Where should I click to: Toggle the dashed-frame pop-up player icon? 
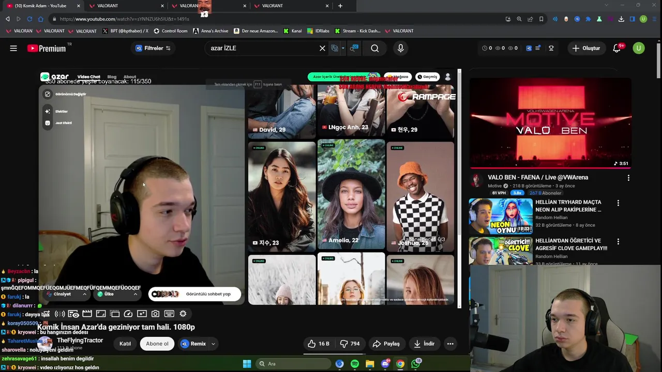click(114, 314)
